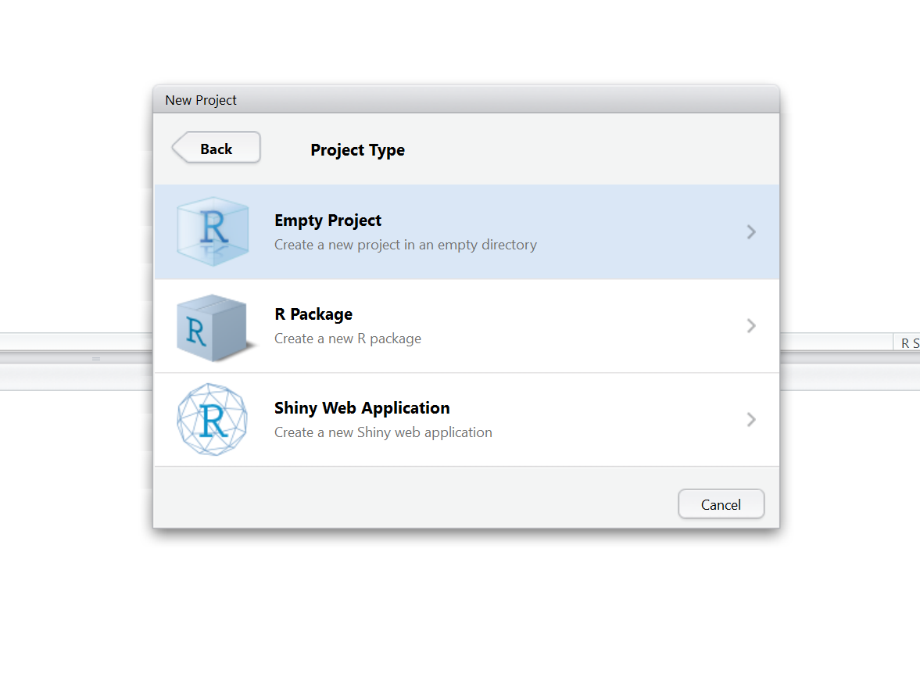This screenshot has width=920, height=681.
Task: Select the Empty Project title text
Action: click(328, 220)
